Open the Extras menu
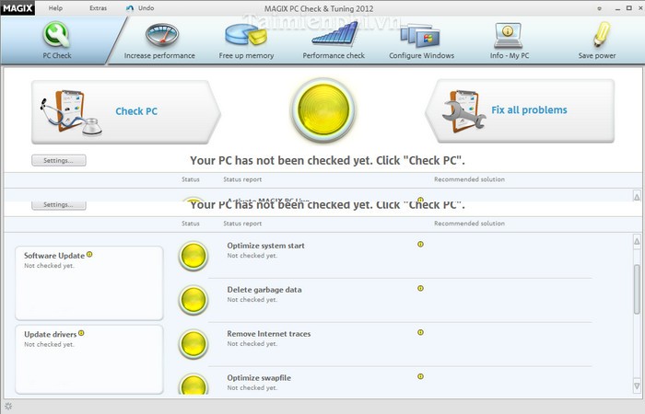 pos(98,7)
